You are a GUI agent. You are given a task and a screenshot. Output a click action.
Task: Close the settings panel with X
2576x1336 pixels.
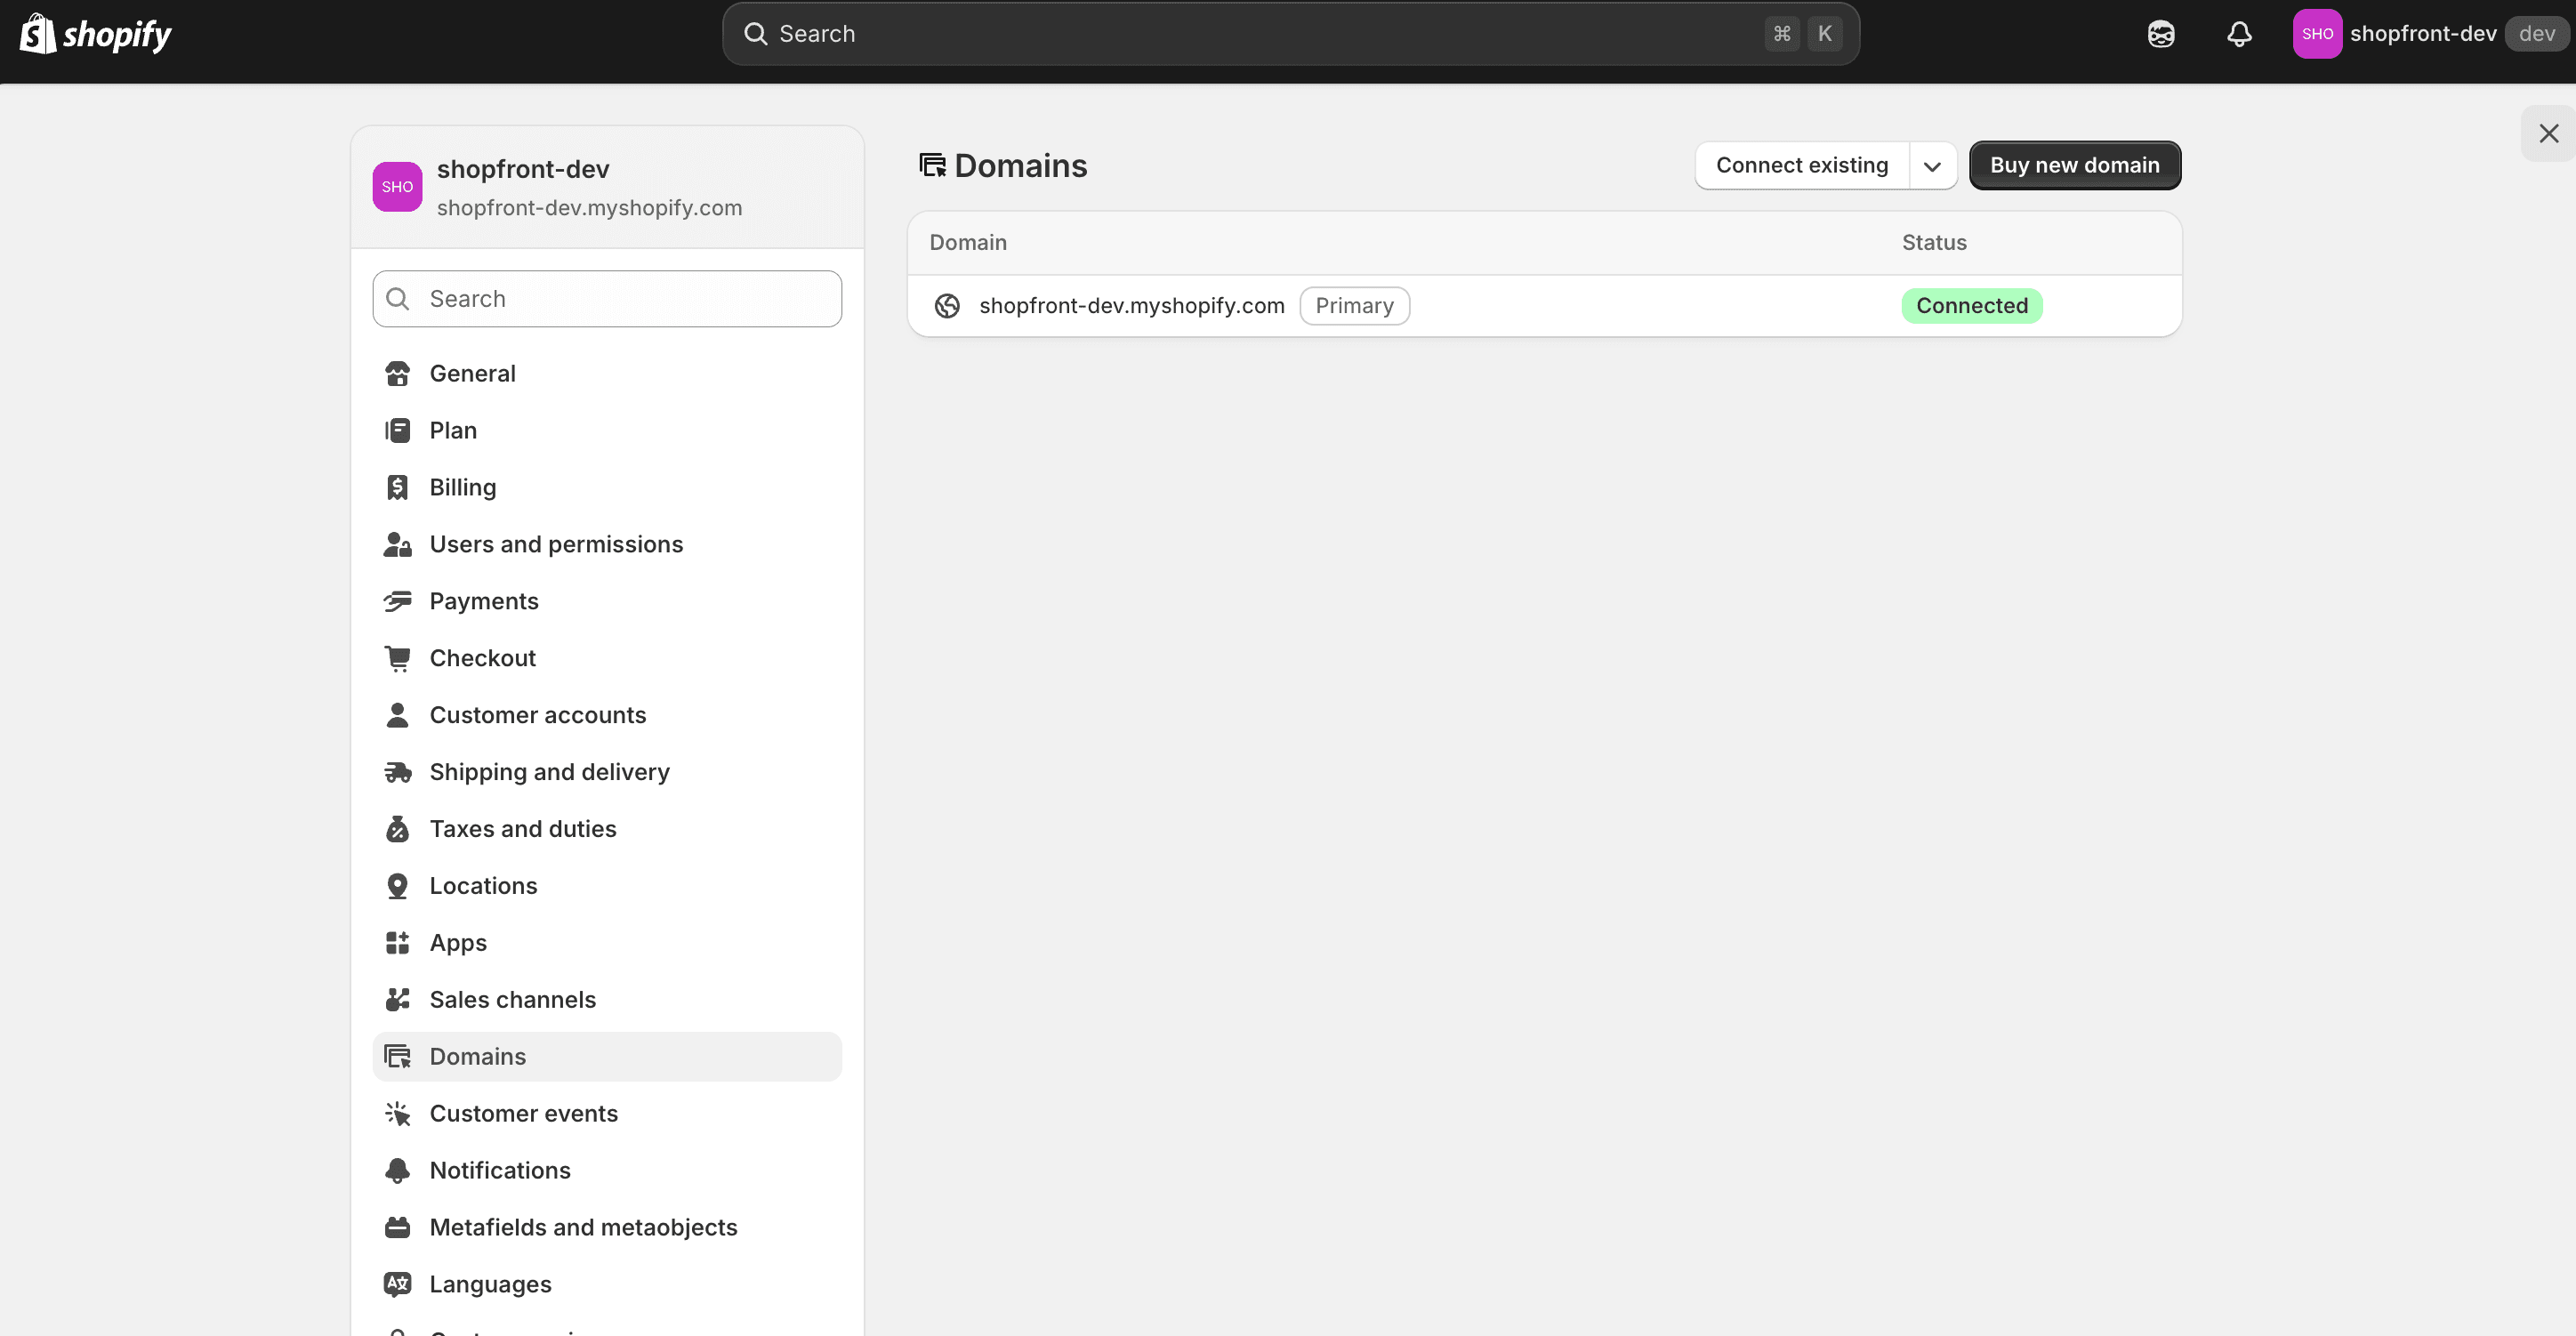point(2548,134)
